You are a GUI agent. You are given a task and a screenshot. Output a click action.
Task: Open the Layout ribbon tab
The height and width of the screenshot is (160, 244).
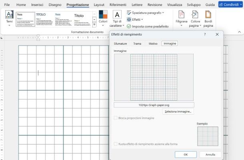click(x=98, y=5)
